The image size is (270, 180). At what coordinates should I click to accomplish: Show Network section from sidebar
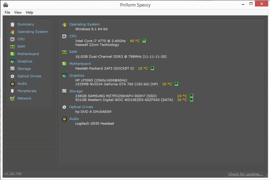(x=24, y=98)
